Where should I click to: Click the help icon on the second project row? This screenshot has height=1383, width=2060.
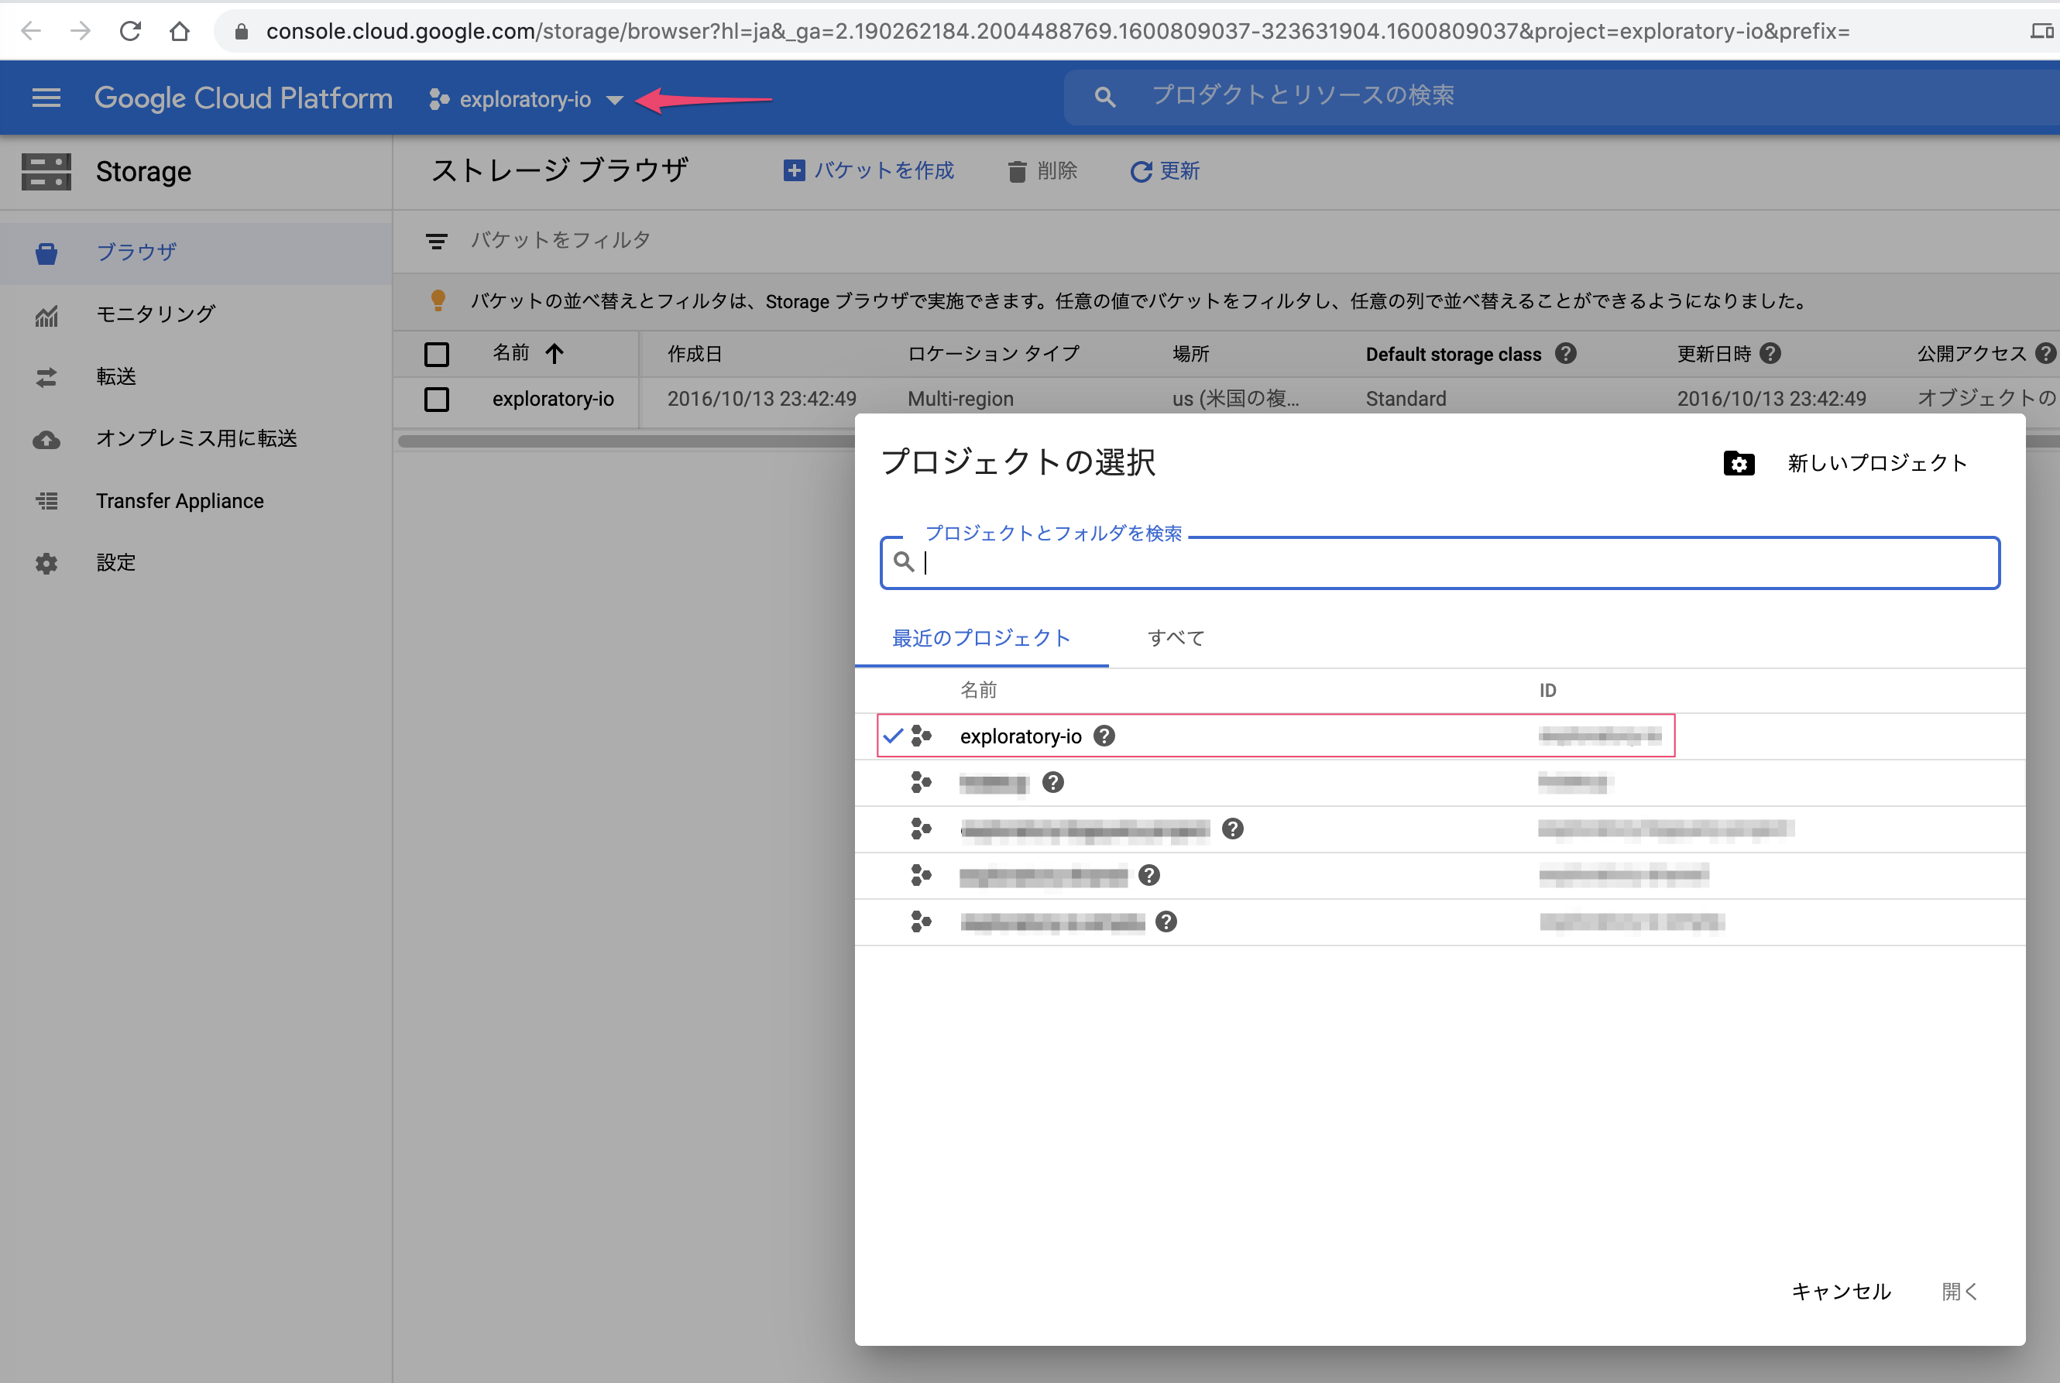pos(1053,782)
